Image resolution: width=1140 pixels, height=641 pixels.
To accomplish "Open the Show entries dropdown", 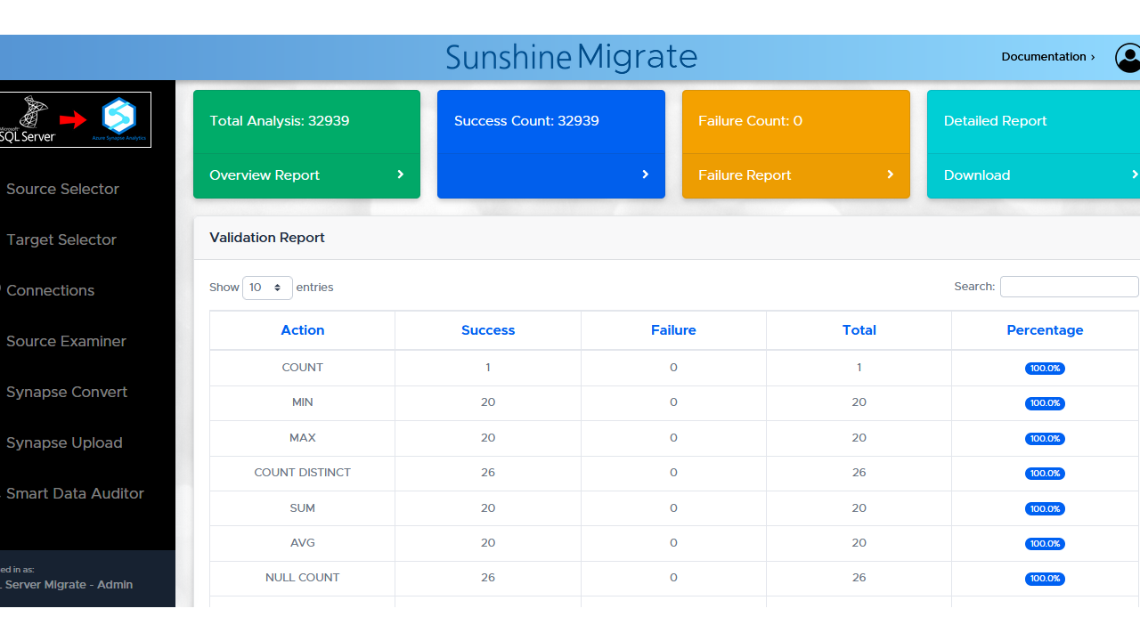I will [267, 288].
